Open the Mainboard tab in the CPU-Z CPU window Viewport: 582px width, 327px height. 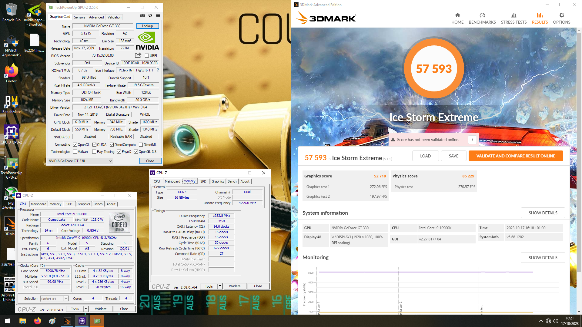tap(38, 204)
